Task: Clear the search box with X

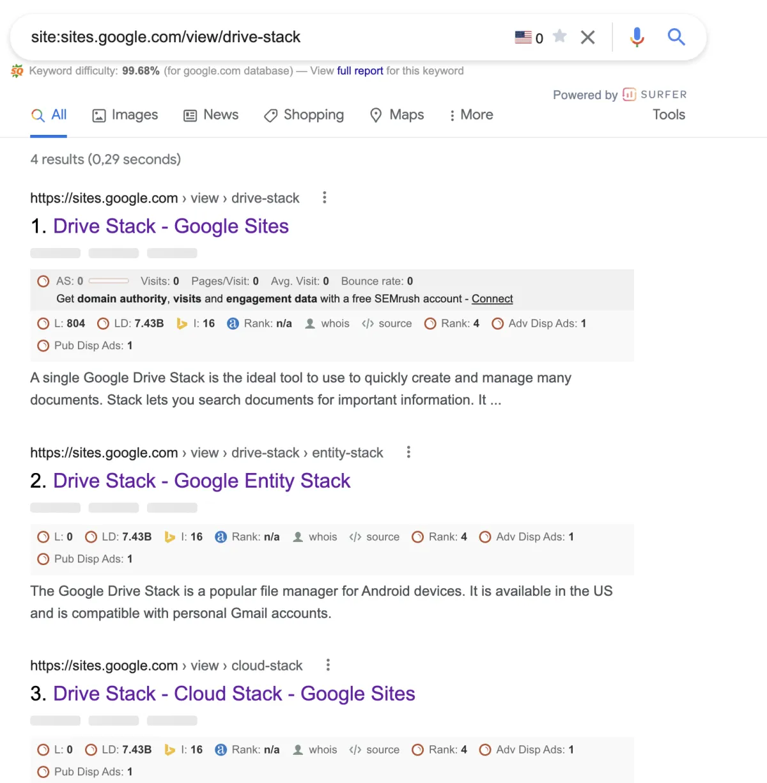Action: click(x=587, y=38)
